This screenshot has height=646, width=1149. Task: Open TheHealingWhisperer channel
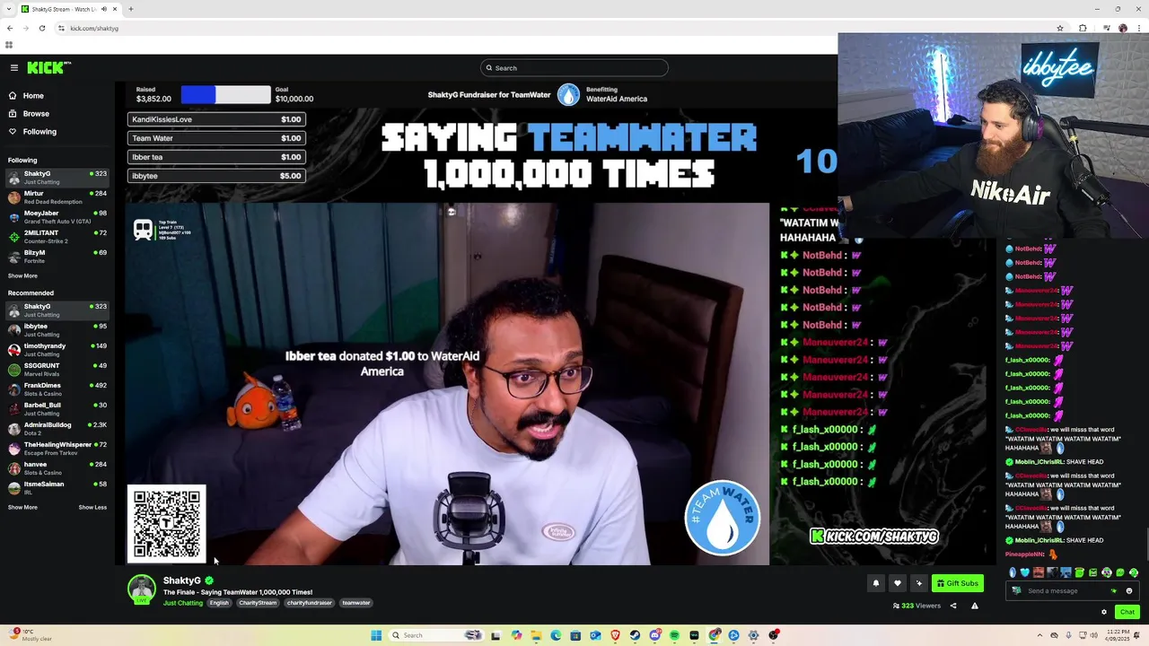57,449
